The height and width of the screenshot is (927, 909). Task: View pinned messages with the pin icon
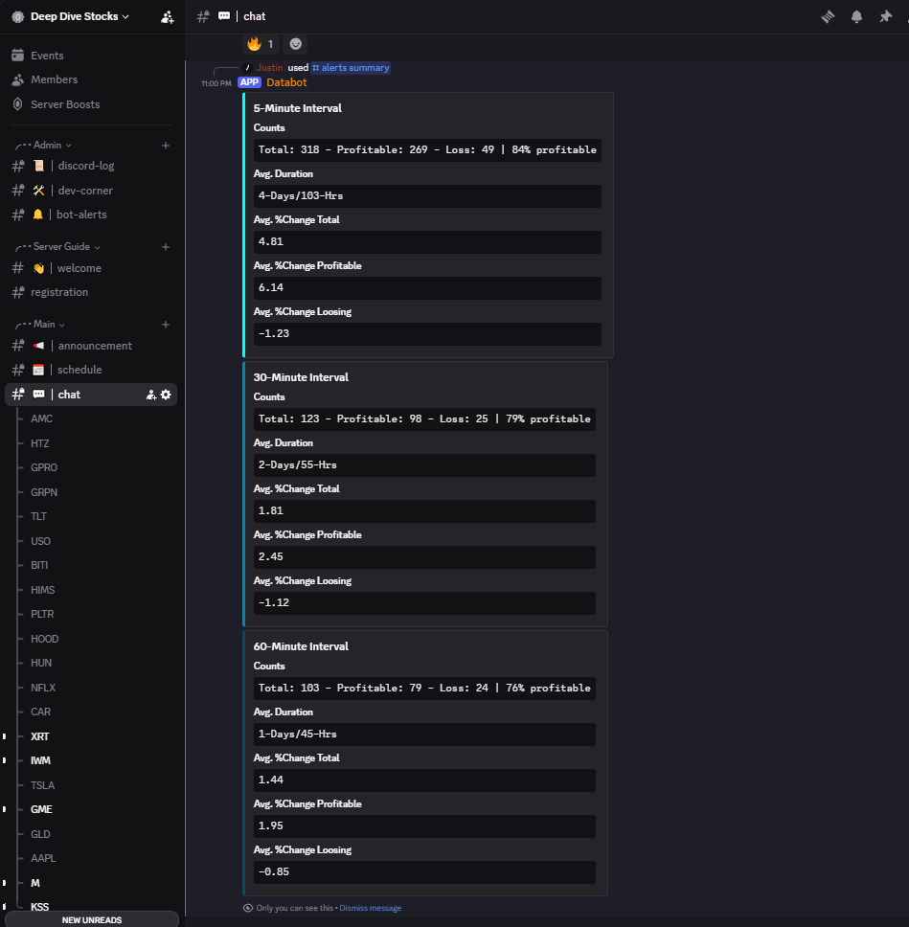point(885,16)
